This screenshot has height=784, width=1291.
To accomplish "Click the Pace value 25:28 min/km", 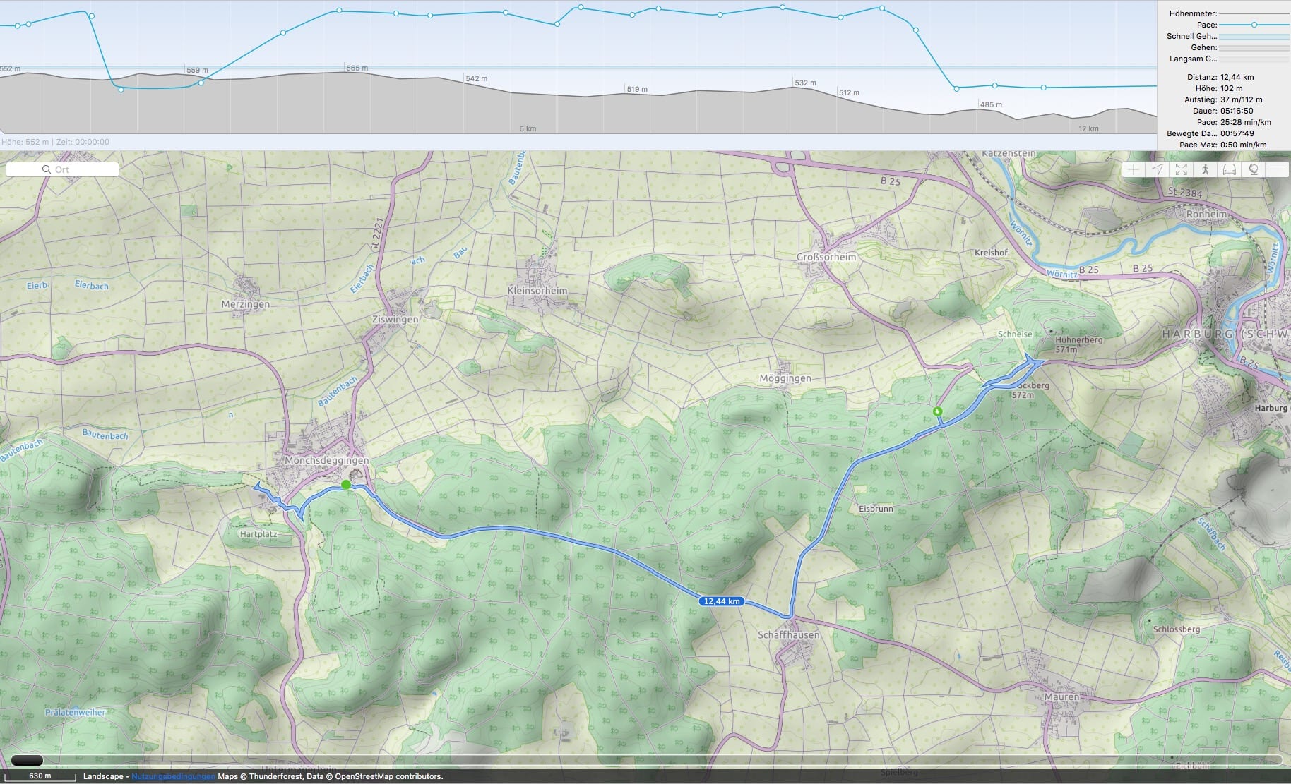I will coord(1245,122).
